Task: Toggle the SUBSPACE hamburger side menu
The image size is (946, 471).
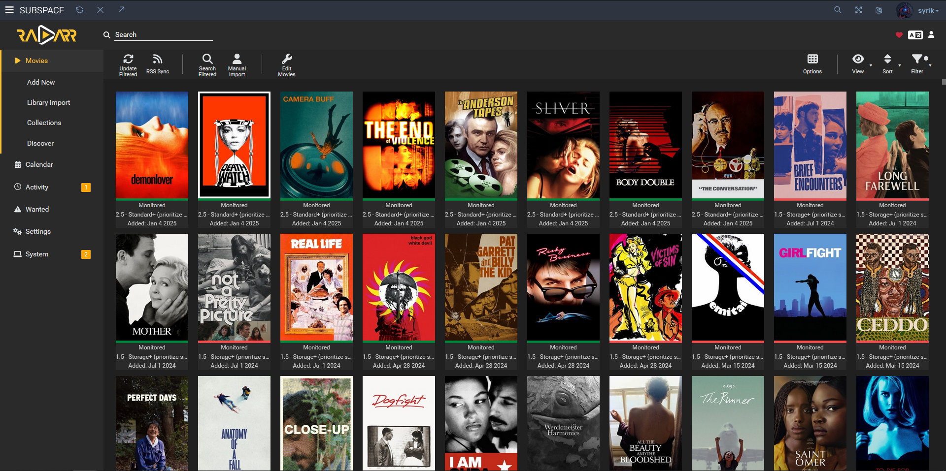Action: [9, 10]
